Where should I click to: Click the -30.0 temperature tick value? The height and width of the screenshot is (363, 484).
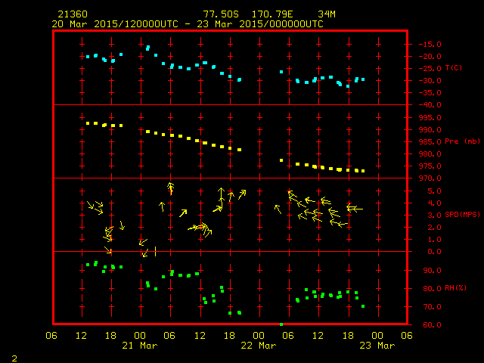(430, 81)
